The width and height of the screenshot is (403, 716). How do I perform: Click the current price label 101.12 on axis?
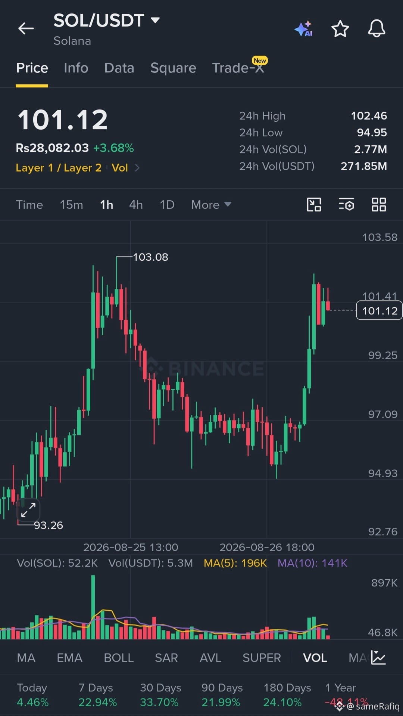point(379,310)
